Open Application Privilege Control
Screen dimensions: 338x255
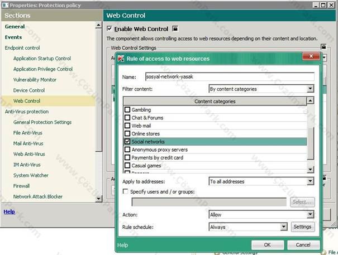pos(43,69)
